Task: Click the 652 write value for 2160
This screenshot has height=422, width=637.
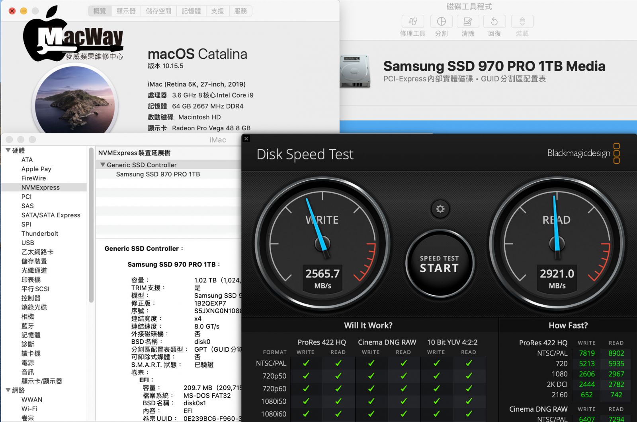Action: tap(587, 395)
